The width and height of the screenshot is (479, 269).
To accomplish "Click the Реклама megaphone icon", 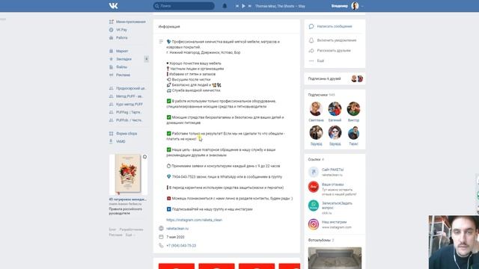I will coord(112,75).
